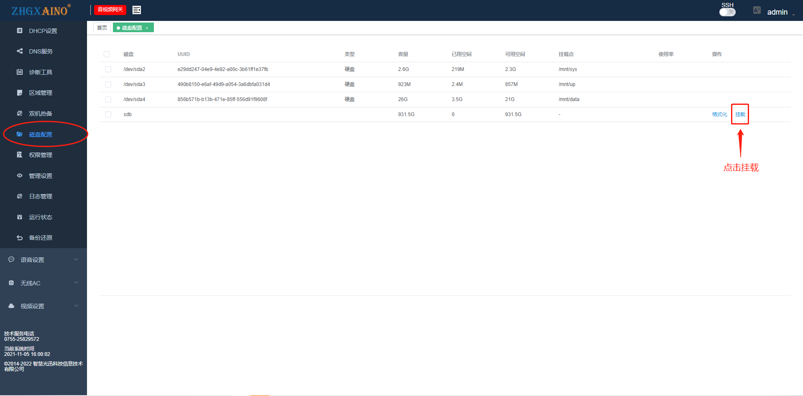Click the 语音设置 chat bubble icon
The image size is (803, 396).
pos(11,259)
